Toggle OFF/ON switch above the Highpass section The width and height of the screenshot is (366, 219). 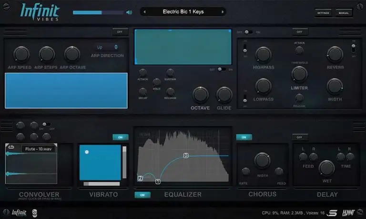click(248, 32)
